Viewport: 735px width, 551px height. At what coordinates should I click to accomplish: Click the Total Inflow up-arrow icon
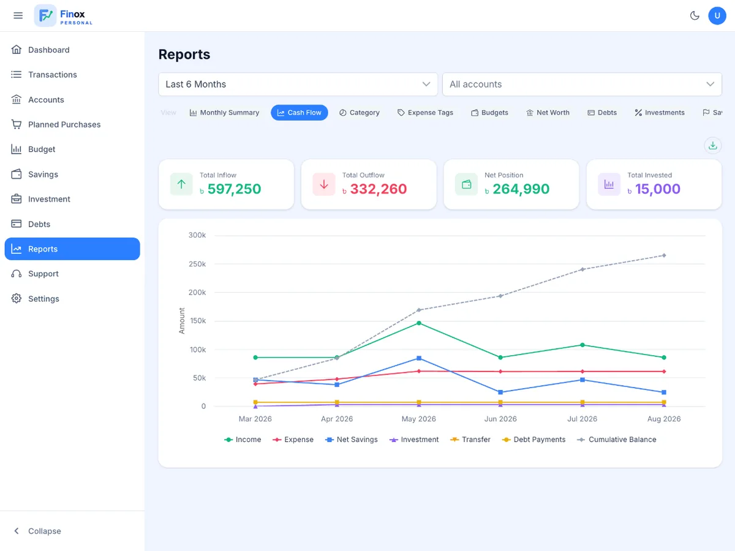pyautogui.click(x=181, y=184)
